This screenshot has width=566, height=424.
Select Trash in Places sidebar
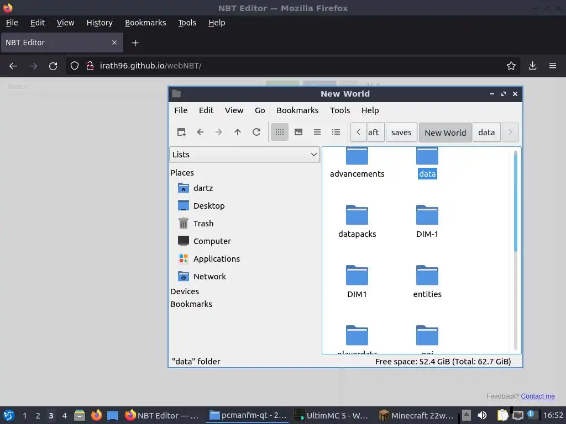(x=196, y=224)
